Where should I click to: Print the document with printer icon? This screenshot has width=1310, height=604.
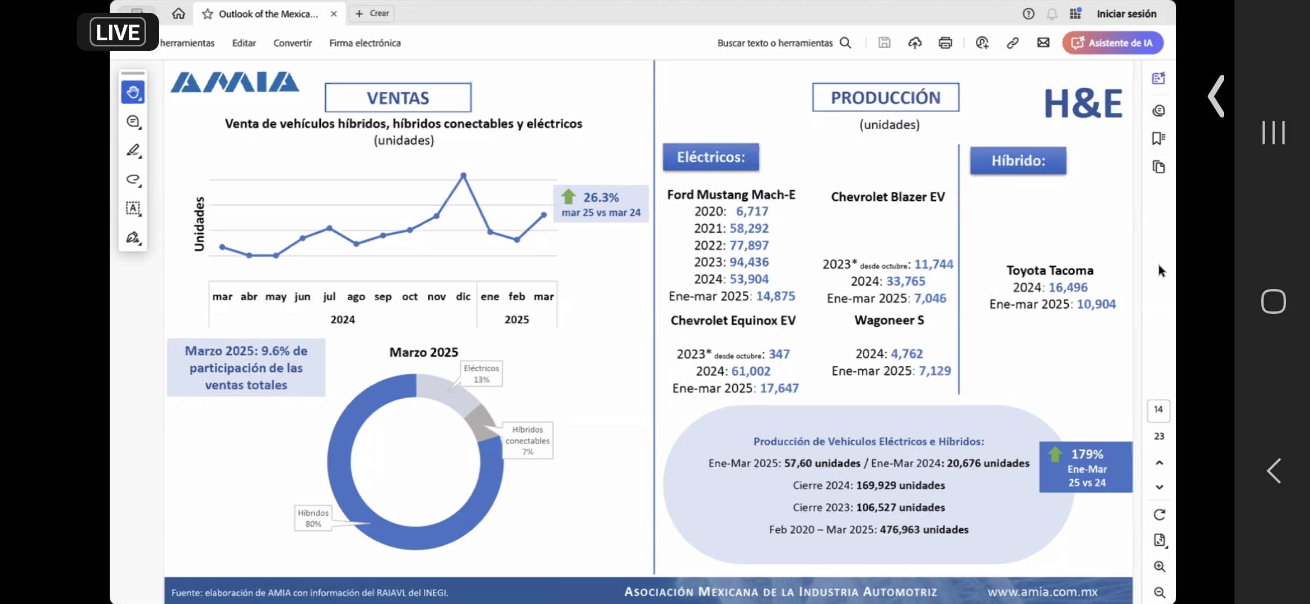pyautogui.click(x=946, y=43)
